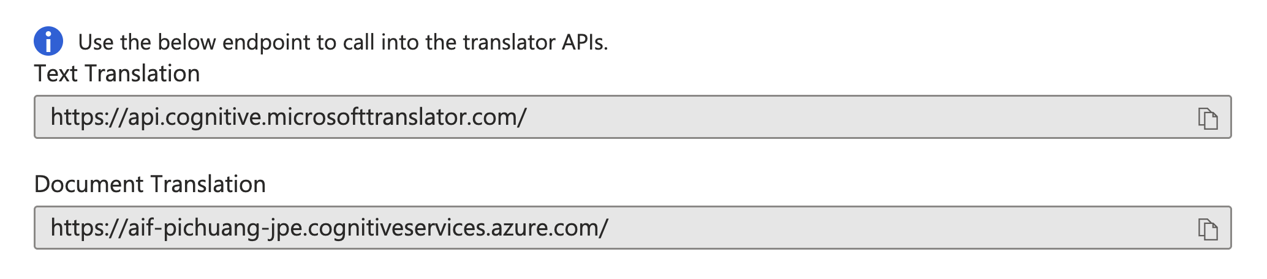This screenshot has height=279, width=1267.
Task: Click empty space inside Document Translation box
Action: (901, 228)
